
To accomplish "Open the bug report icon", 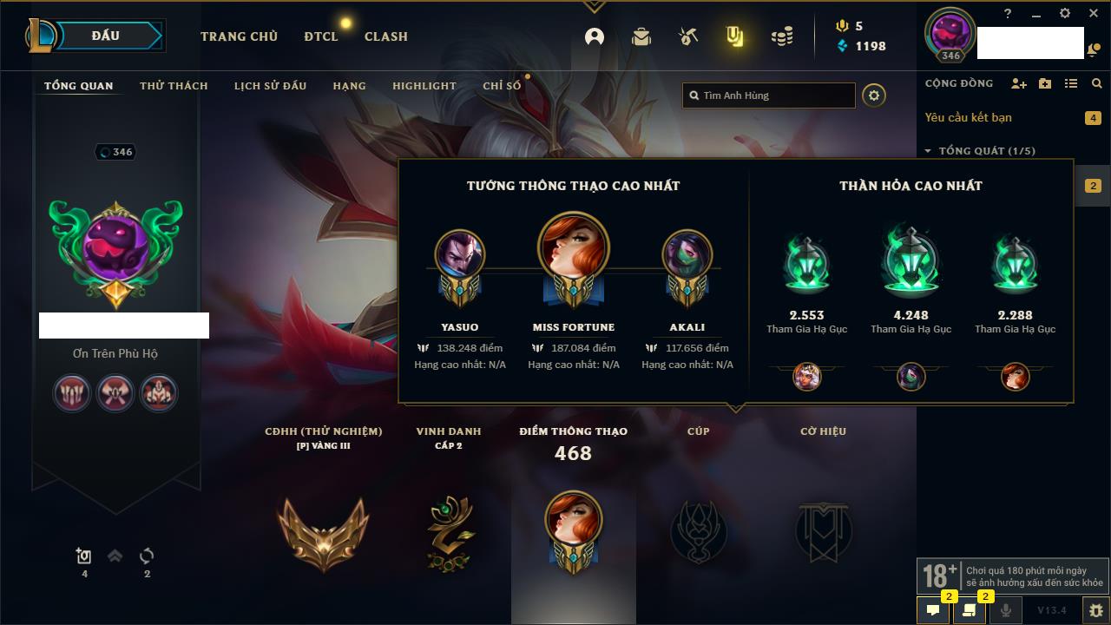I will [1096, 610].
